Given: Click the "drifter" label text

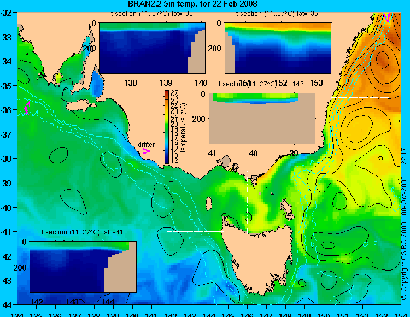Looking at the screenshot, I should pyautogui.click(x=146, y=144).
